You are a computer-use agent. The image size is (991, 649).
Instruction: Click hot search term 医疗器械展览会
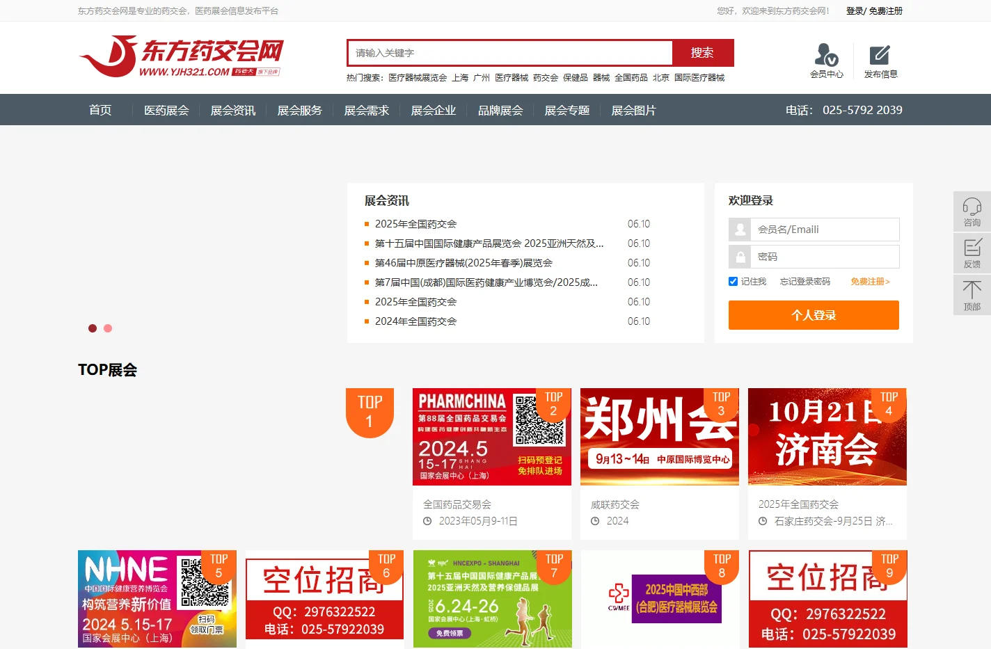coord(418,78)
